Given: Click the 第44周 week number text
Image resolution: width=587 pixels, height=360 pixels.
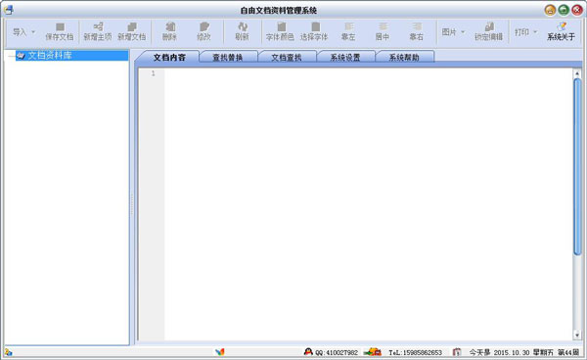Looking at the screenshot, I should [568, 352].
